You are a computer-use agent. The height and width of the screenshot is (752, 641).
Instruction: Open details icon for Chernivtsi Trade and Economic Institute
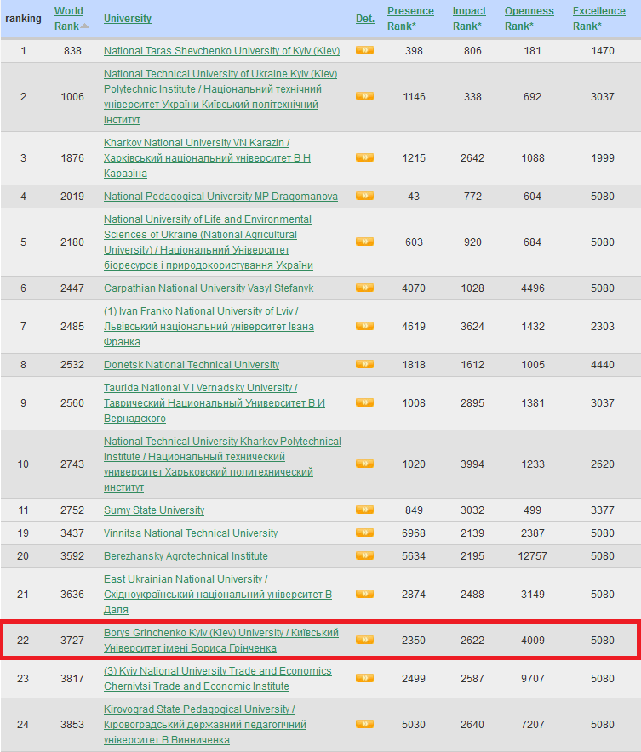pyautogui.click(x=364, y=678)
